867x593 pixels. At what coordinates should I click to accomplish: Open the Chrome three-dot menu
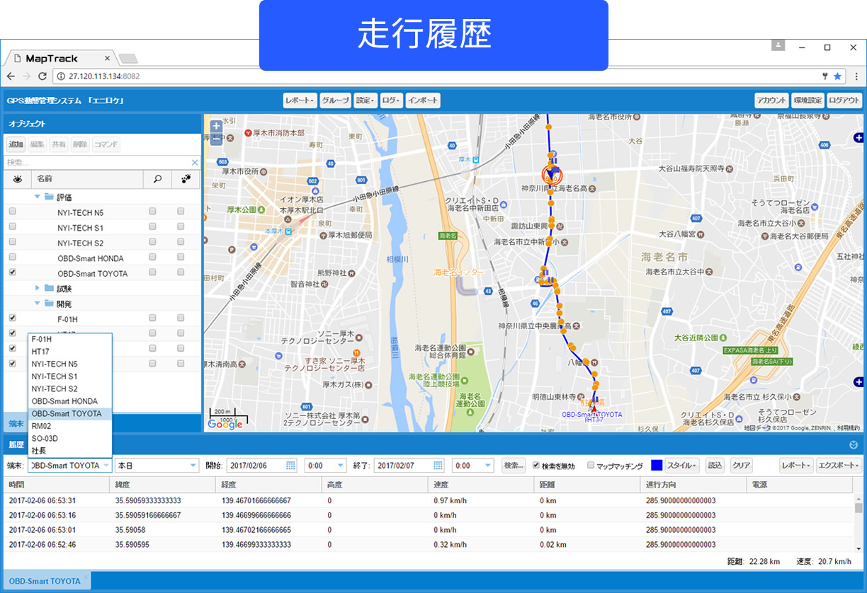(855, 76)
